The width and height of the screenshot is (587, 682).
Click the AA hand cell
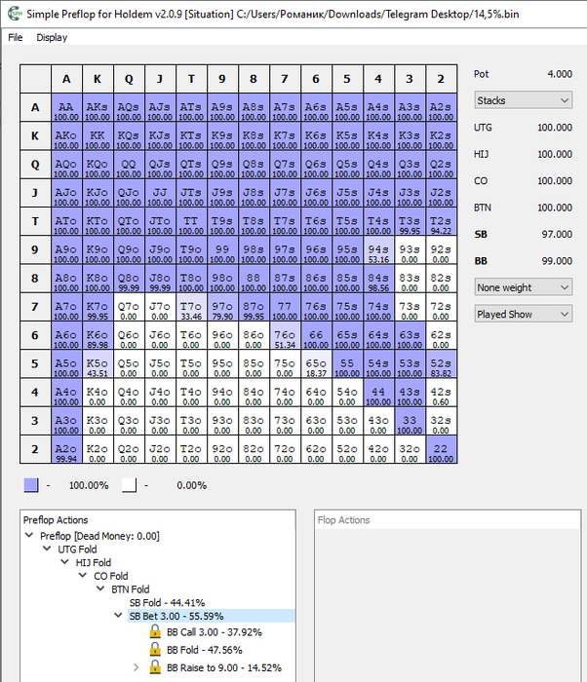pyautogui.click(x=65, y=108)
